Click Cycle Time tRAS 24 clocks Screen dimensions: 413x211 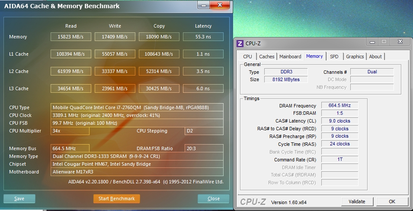point(339,144)
